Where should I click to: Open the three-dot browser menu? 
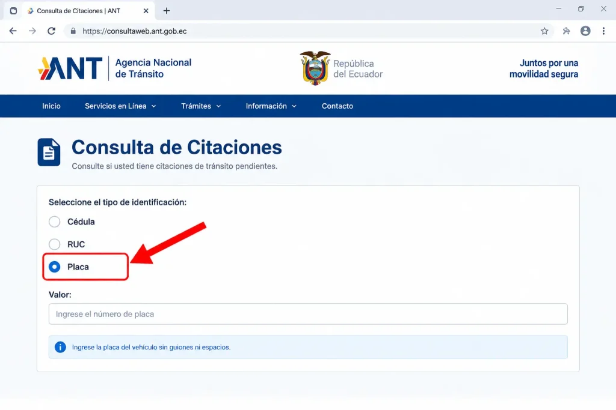(603, 31)
